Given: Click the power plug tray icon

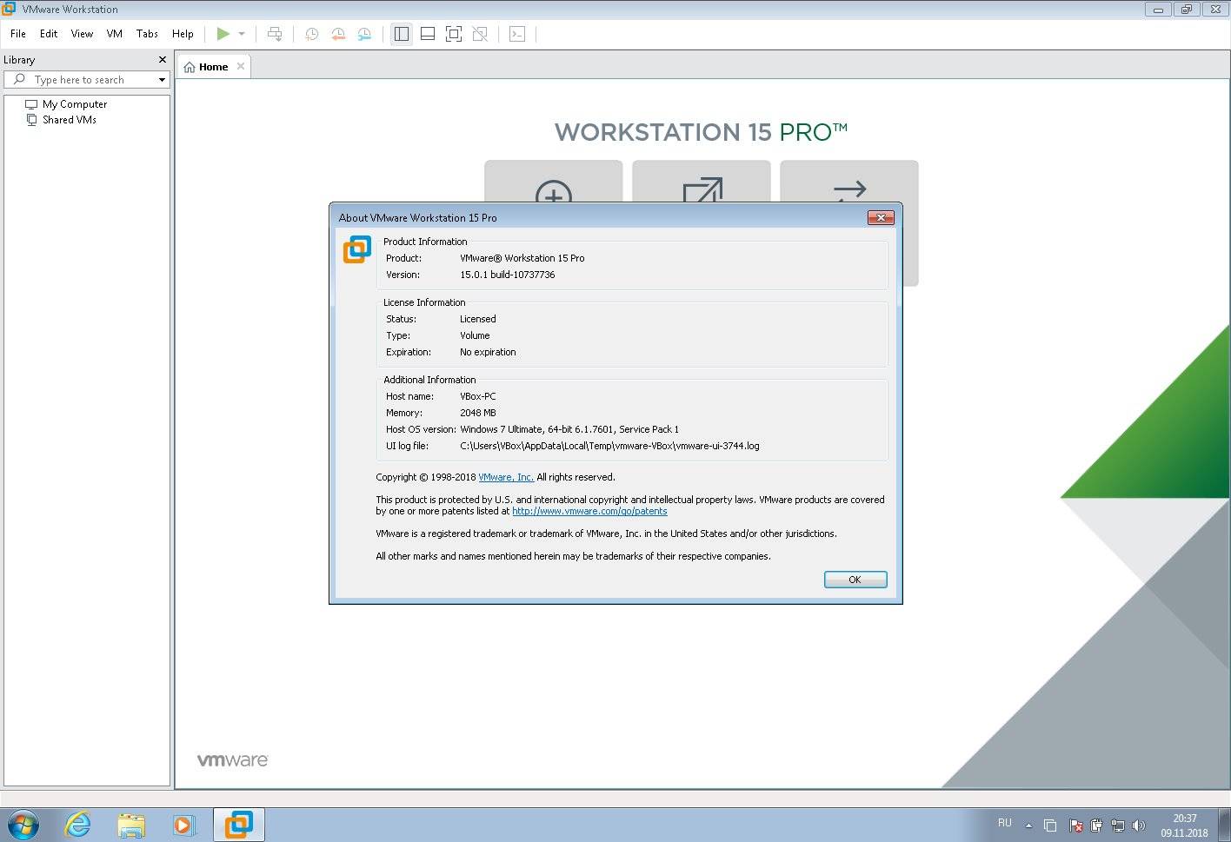Looking at the screenshot, I should (x=1096, y=825).
